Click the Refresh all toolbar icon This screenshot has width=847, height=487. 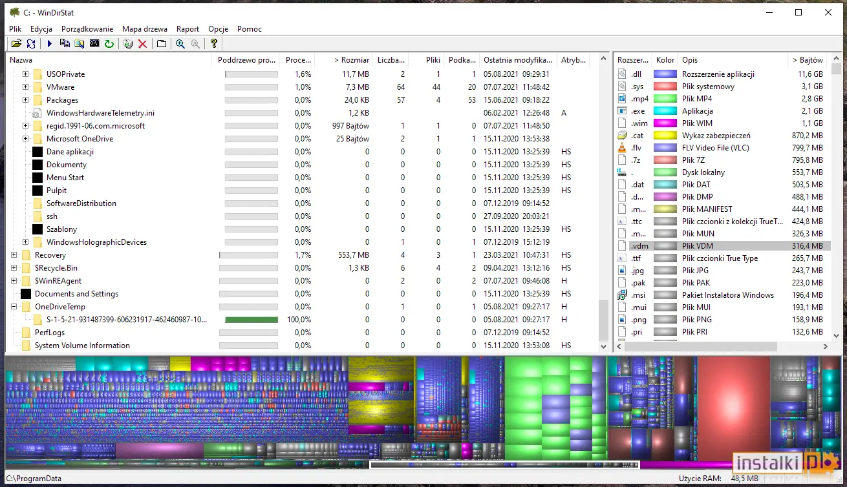pyautogui.click(x=31, y=43)
